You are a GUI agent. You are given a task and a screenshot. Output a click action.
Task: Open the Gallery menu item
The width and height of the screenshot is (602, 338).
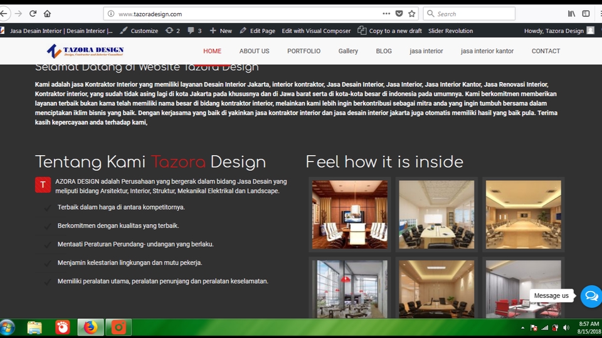[348, 51]
